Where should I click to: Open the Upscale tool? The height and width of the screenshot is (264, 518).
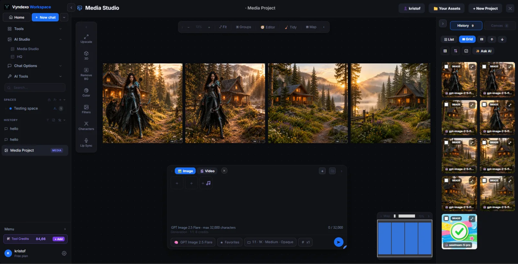coord(86,39)
